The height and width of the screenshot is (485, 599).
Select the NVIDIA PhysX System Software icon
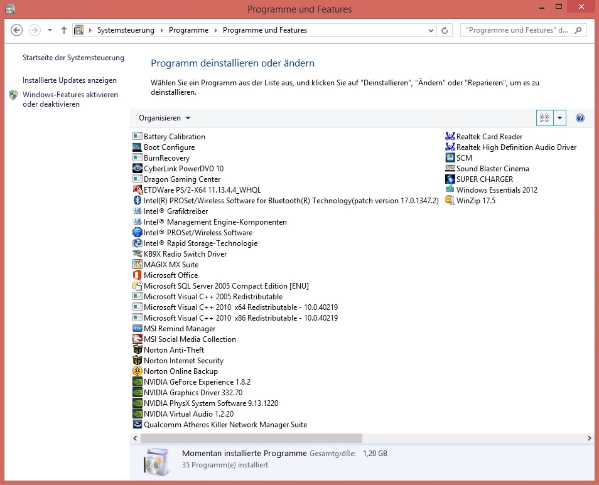point(137,403)
